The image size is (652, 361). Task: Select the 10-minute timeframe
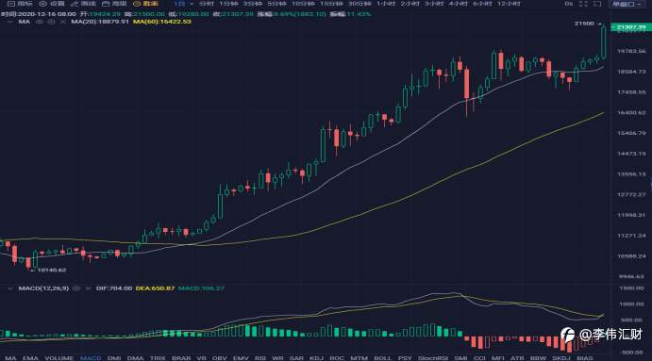pyautogui.click(x=303, y=4)
